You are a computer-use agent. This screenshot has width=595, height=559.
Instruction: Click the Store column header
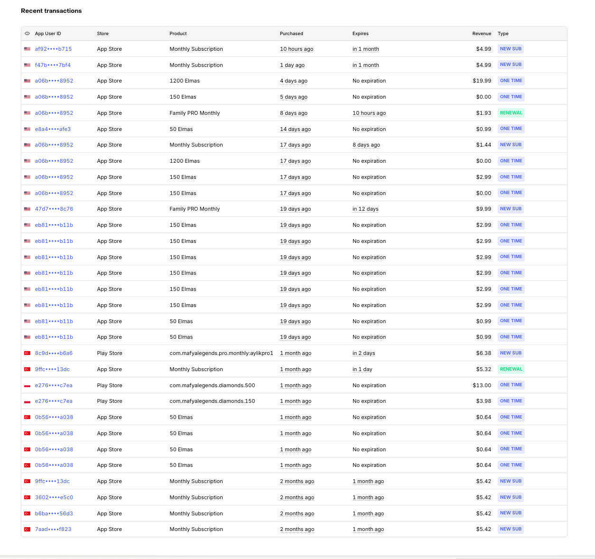click(102, 34)
